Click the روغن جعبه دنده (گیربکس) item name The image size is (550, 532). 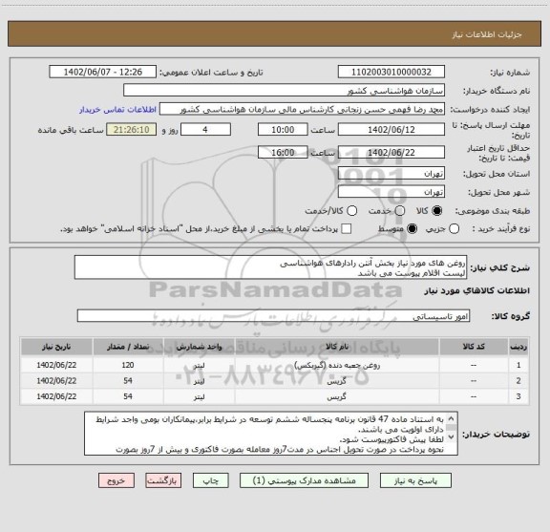337,365
